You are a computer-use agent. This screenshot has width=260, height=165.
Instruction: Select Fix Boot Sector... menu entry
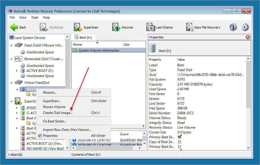point(73,121)
